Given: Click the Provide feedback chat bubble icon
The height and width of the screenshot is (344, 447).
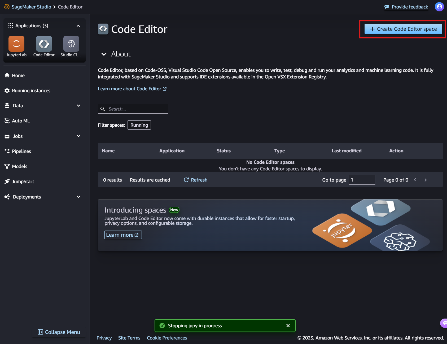Looking at the screenshot, I should (x=387, y=7).
